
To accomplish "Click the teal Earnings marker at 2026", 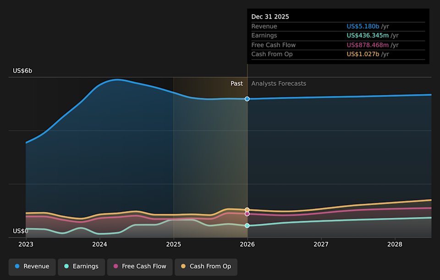I will 247,226.
